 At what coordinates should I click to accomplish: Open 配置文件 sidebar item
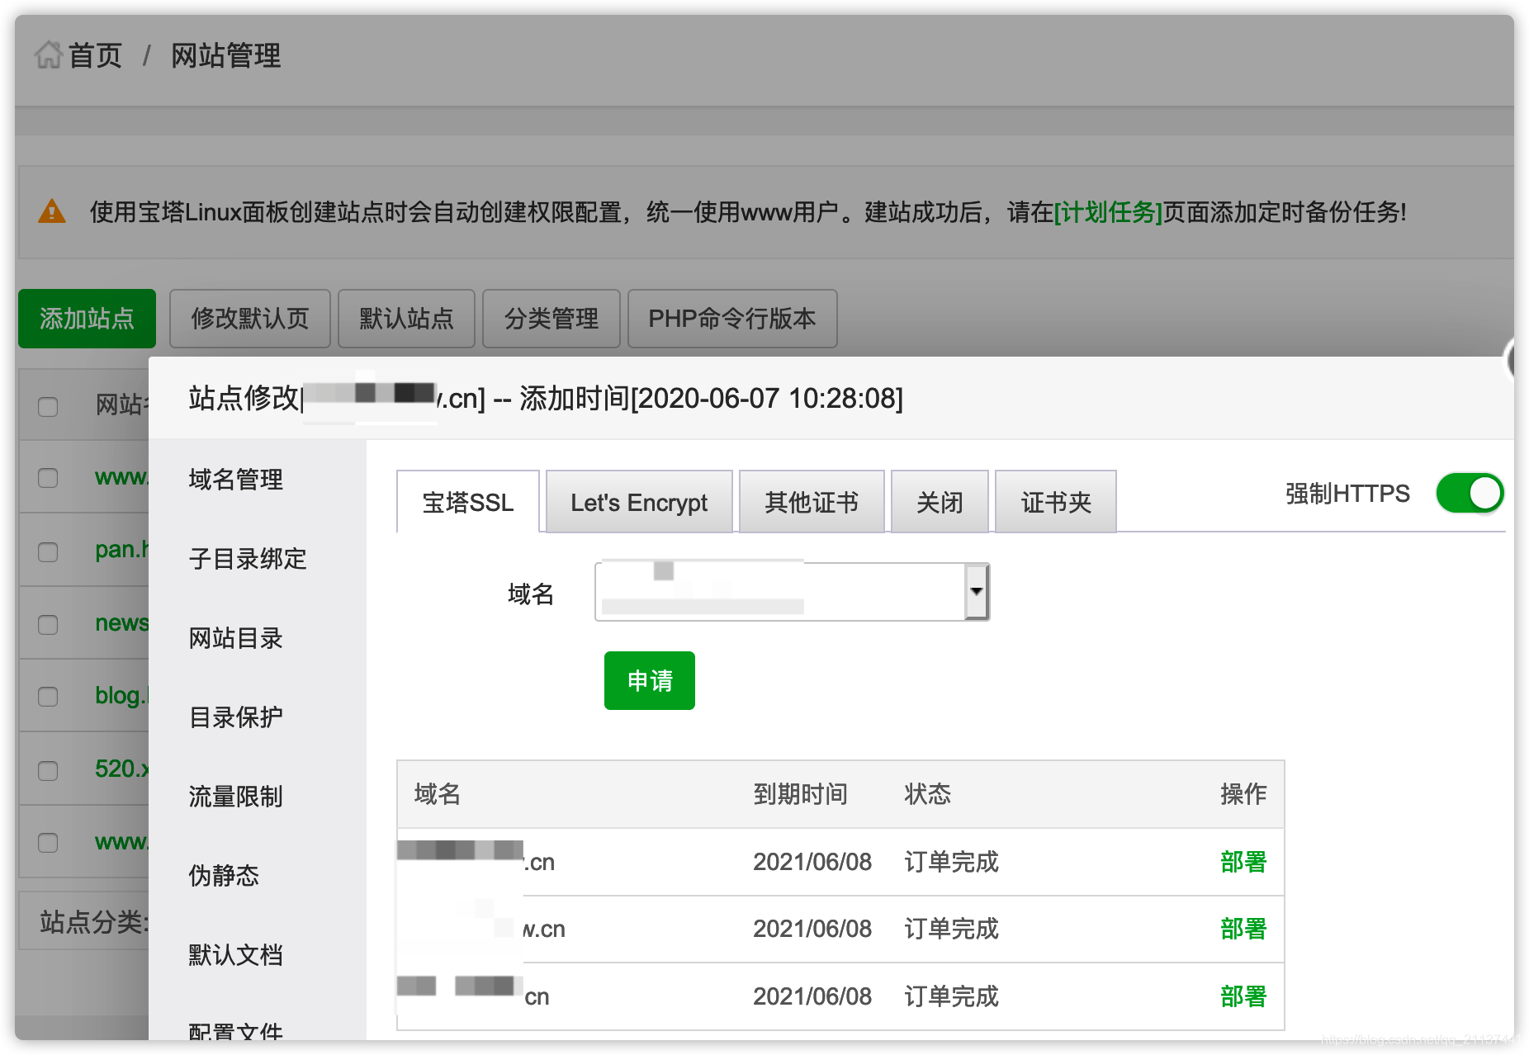click(x=235, y=1030)
